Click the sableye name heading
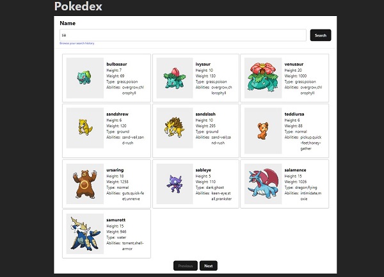 click(x=204, y=170)
